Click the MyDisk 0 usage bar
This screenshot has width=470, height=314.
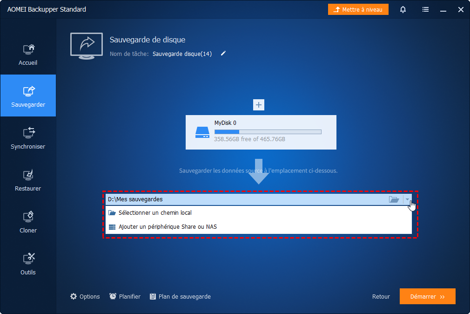(268, 132)
